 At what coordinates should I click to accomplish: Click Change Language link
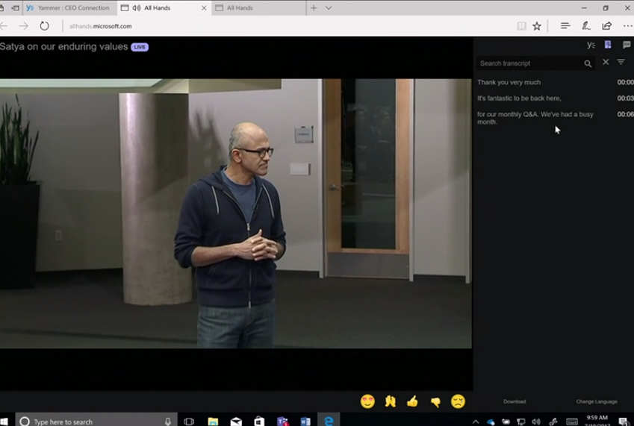click(596, 401)
